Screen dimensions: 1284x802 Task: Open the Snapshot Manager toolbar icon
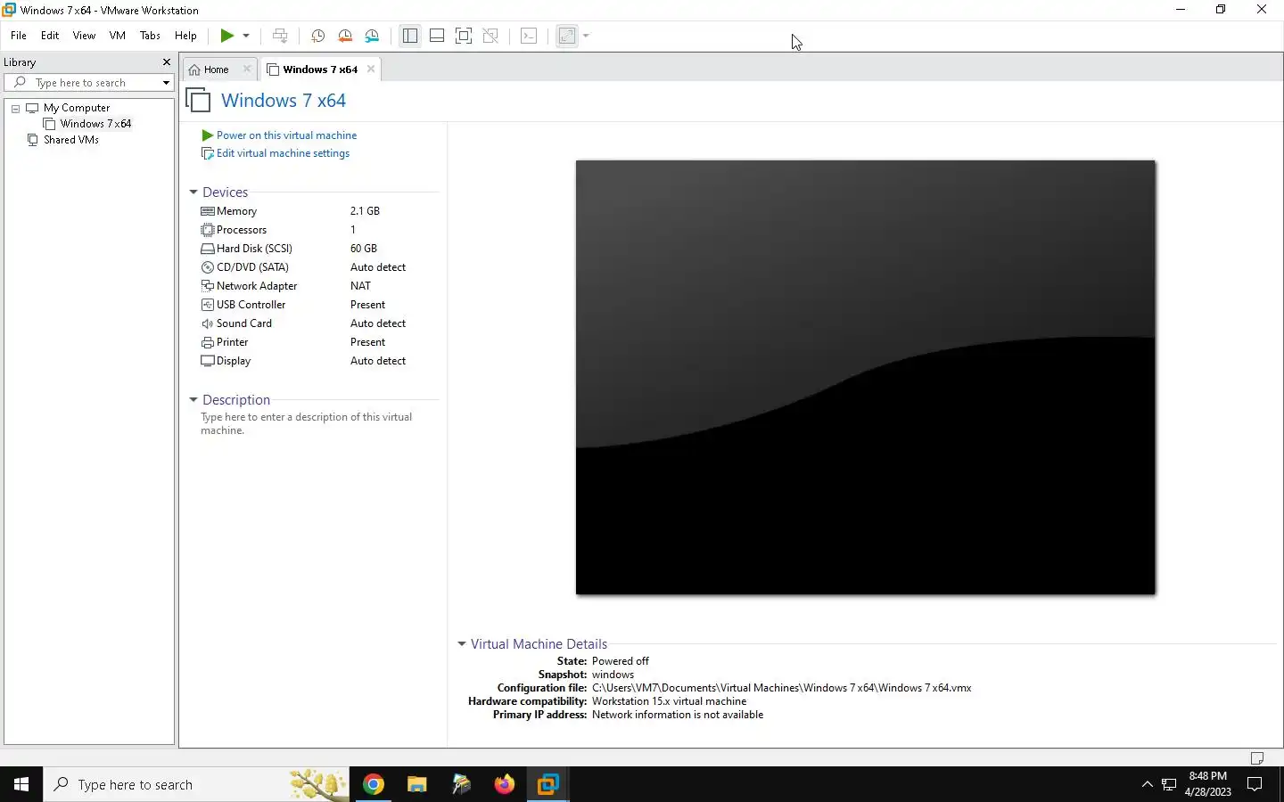point(373,36)
